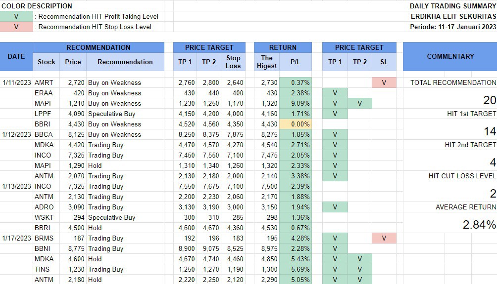
Task: Select the total recommendation value 20
Action: (x=489, y=100)
